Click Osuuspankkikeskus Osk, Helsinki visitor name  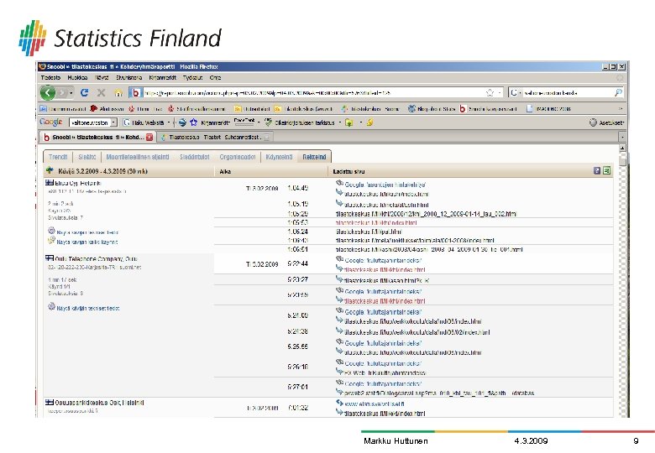(x=99, y=403)
